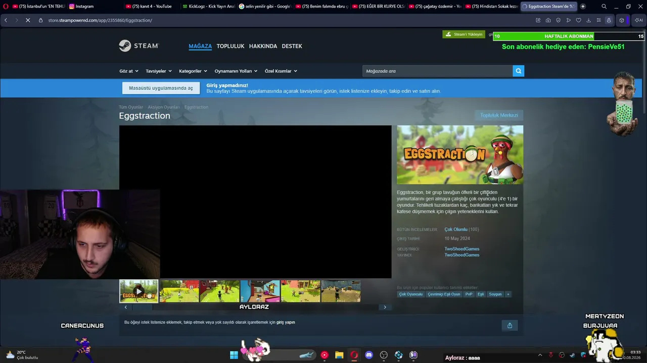
Task: Click the Opera profile account icon
Action: tap(609, 20)
